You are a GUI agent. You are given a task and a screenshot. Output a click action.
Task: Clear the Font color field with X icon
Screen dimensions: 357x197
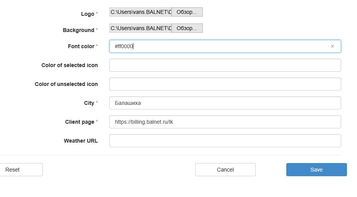332,46
